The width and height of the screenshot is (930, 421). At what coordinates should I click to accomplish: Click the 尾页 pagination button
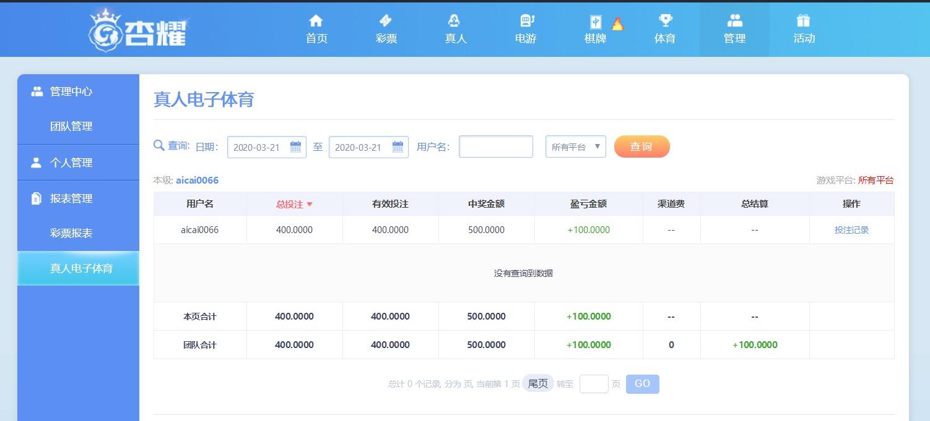coord(537,383)
